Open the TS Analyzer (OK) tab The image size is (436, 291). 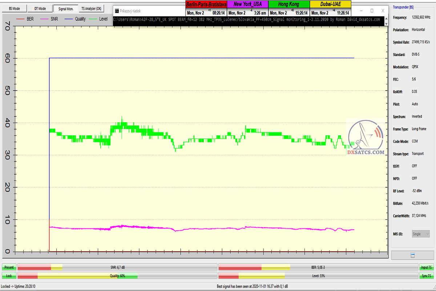pyautogui.click(x=92, y=8)
